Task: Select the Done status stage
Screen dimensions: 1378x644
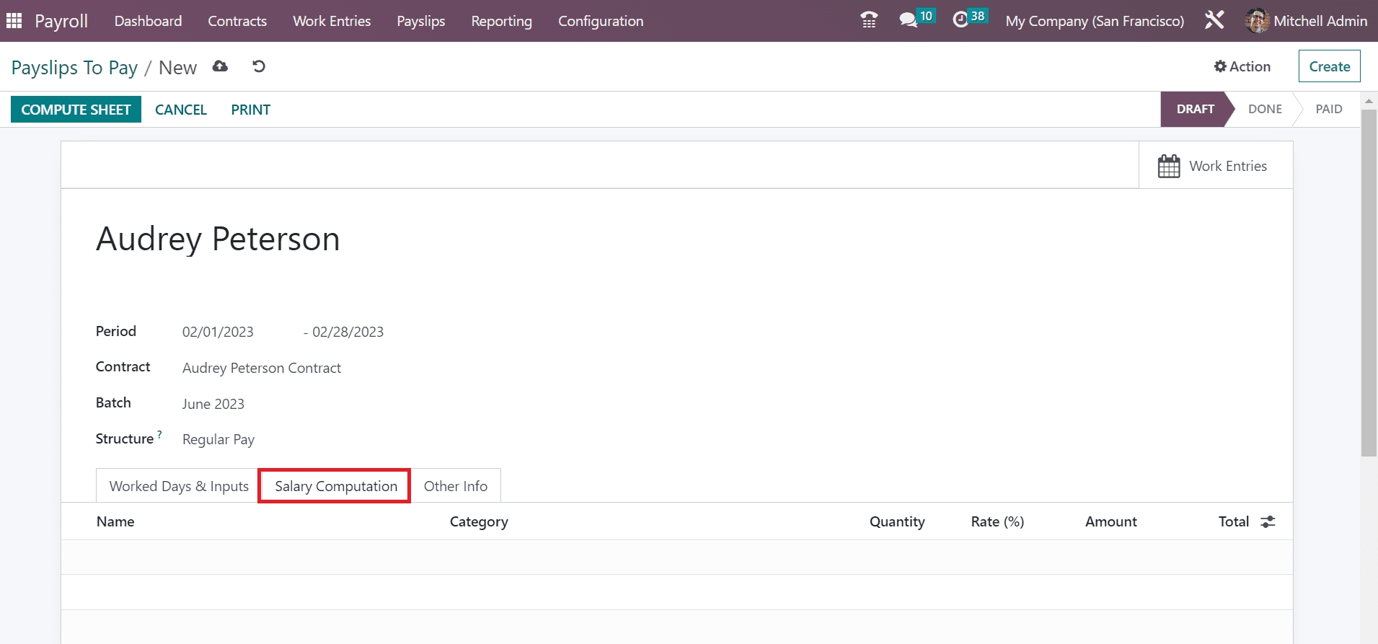Action: [x=1265, y=109]
